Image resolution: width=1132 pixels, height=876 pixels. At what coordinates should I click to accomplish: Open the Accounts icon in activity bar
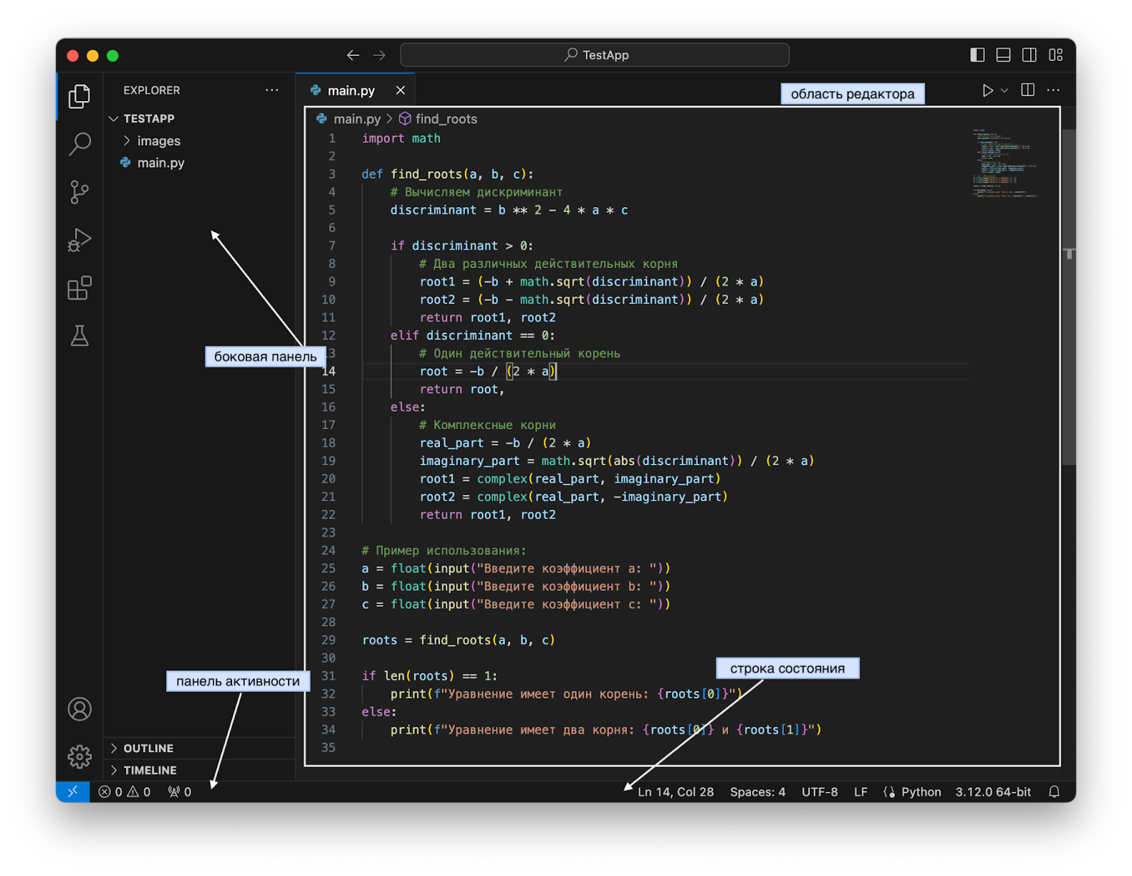pyautogui.click(x=79, y=709)
